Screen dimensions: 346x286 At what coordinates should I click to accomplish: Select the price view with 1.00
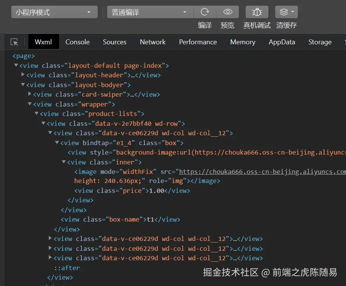(x=132, y=191)
